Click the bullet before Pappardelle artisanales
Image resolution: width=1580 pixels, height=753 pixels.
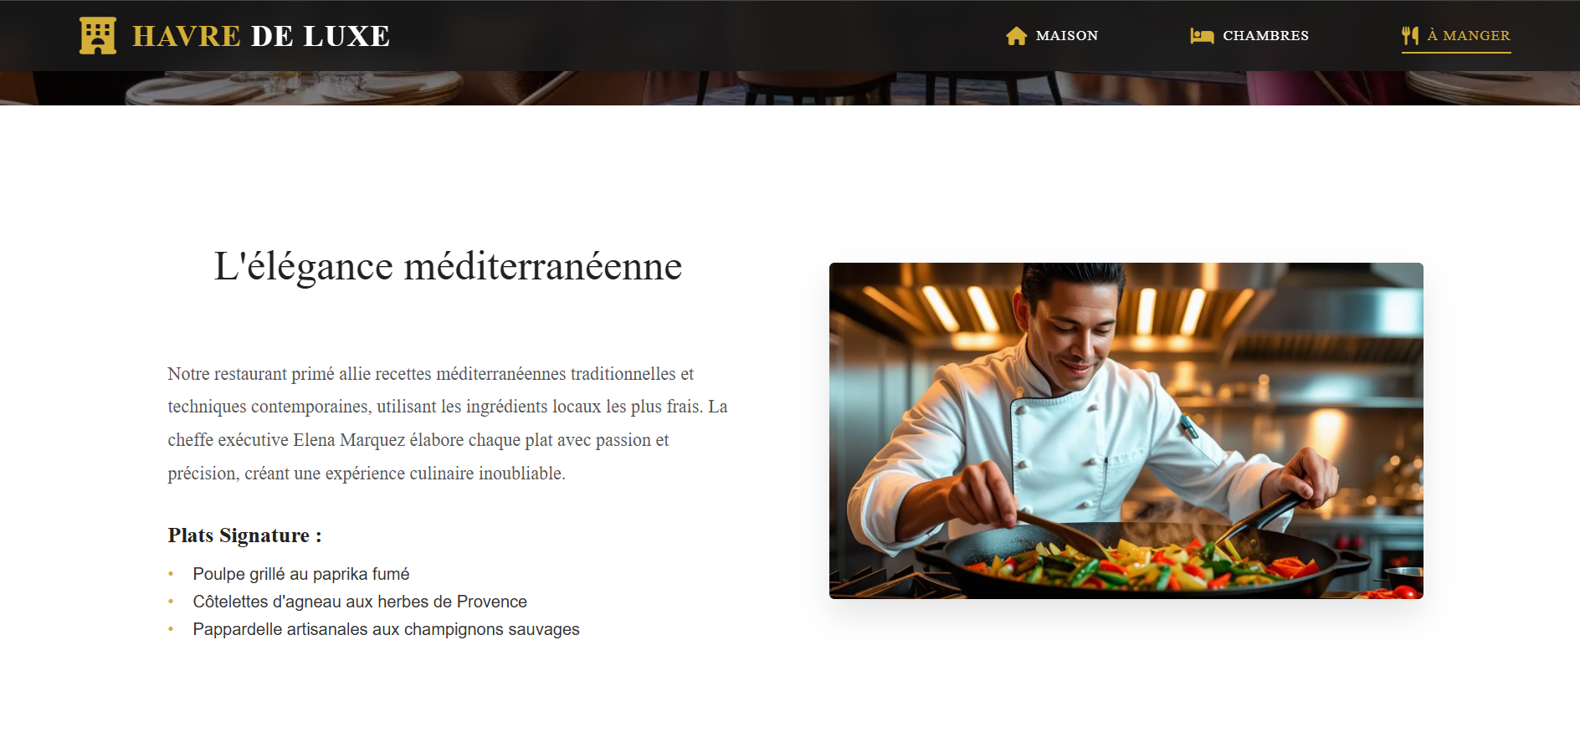click(171, 629)
